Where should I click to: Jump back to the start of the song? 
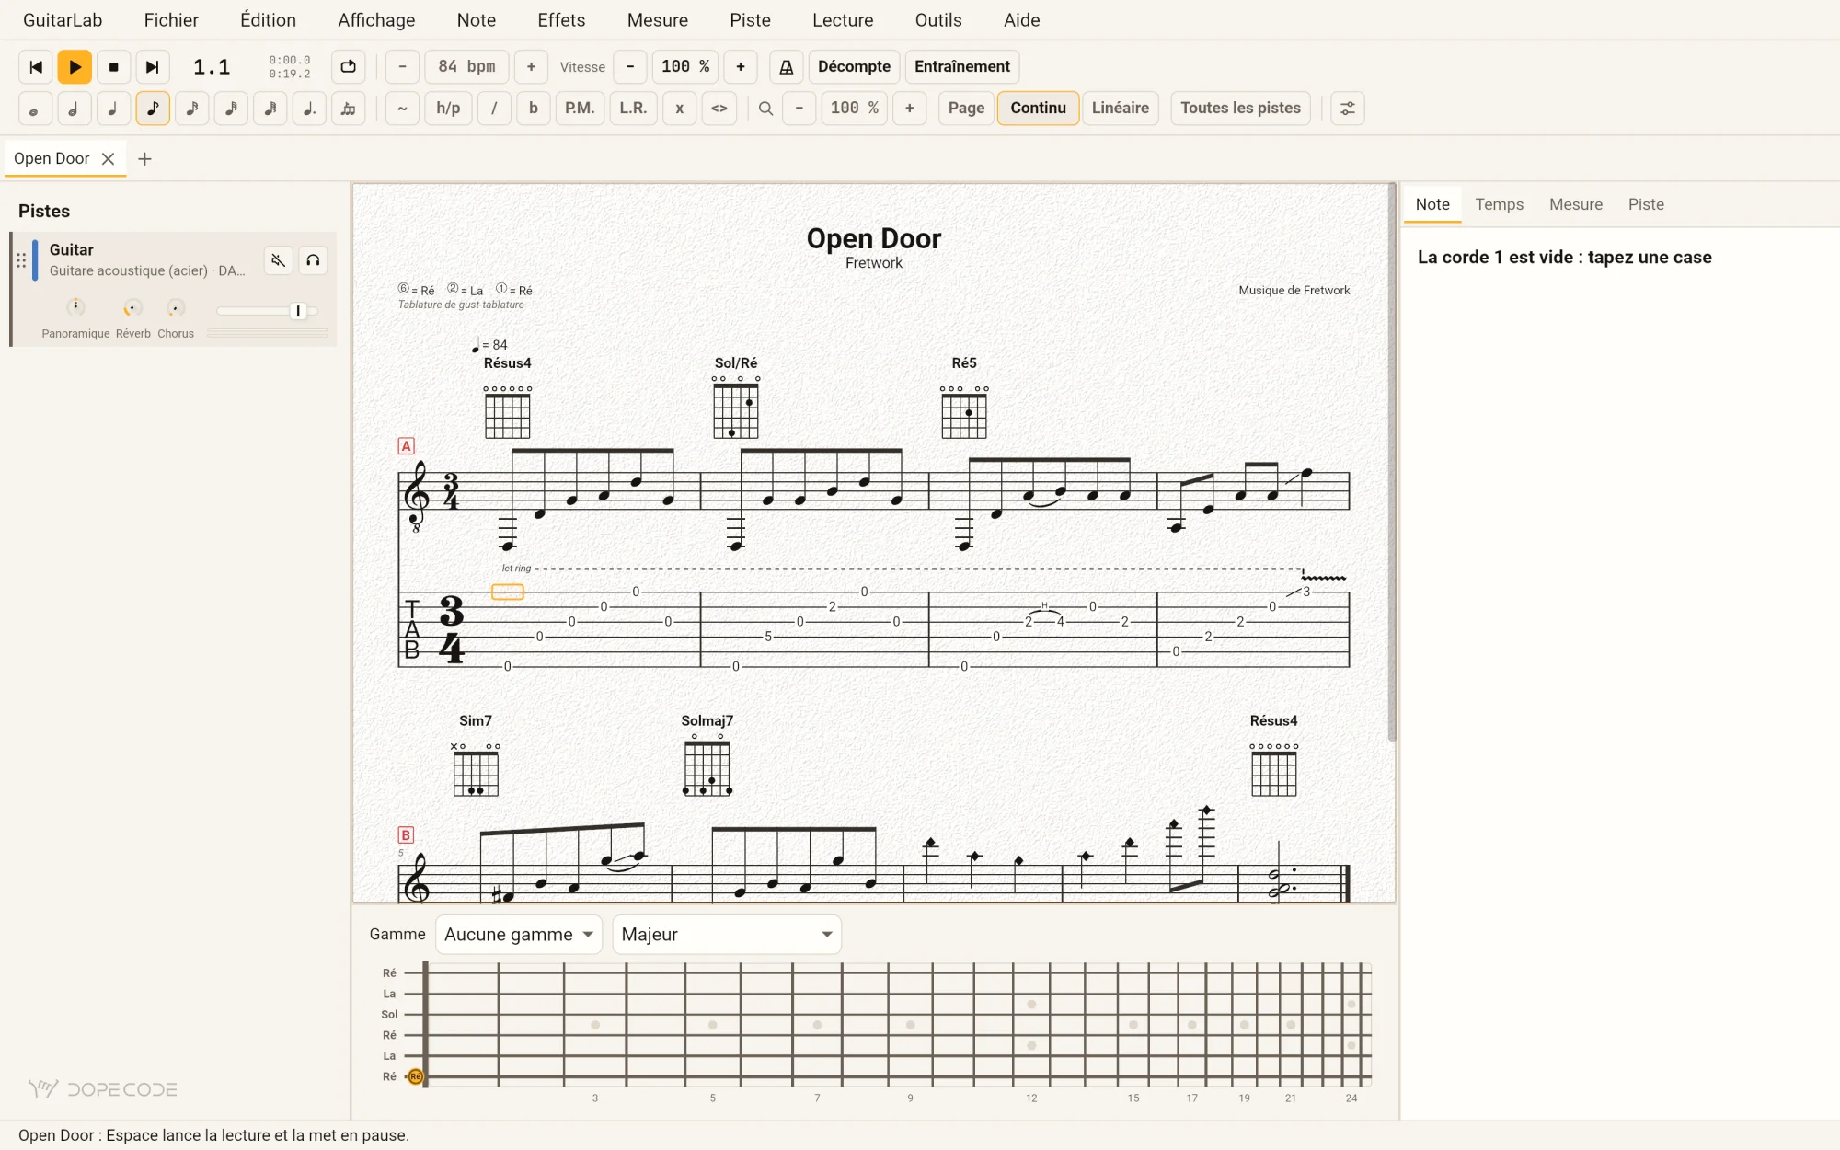point(36,67)
